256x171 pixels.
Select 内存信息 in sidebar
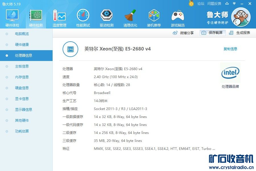tap(26, 77)
